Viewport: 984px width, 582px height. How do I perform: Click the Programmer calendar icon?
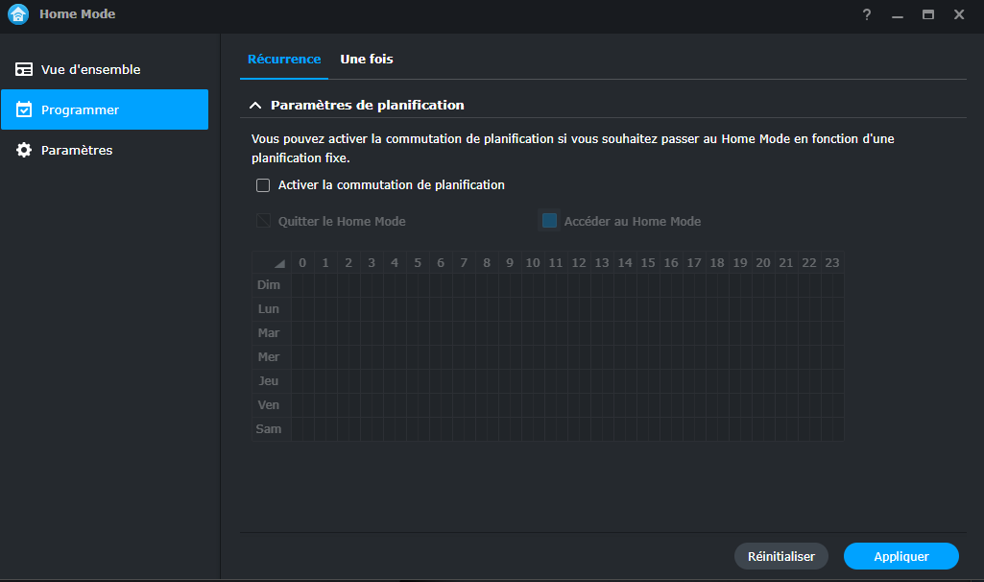[24, 109]
